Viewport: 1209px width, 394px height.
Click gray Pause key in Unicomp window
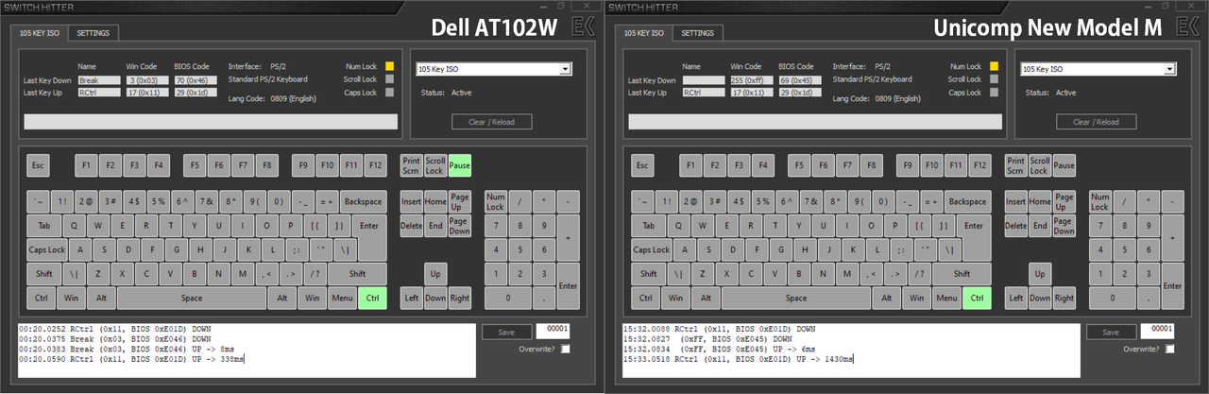click(x=1064, y=165)
